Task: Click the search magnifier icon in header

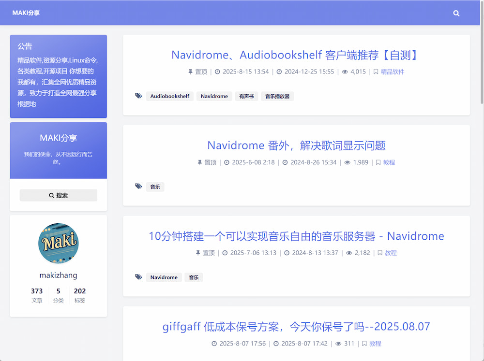Action: click(x=456, y=14)
